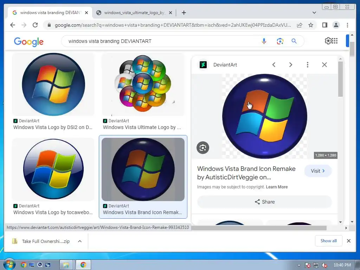Click Show all downloads button
Screen dimensions: 360x270
tap(329, 240)
